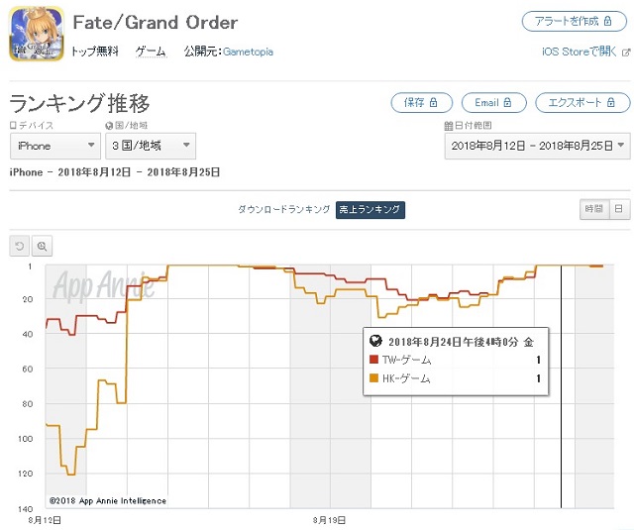This screenshot has height=530, width=634.
Task: Select the ダウンロードランキング tab
Action: 284,209
